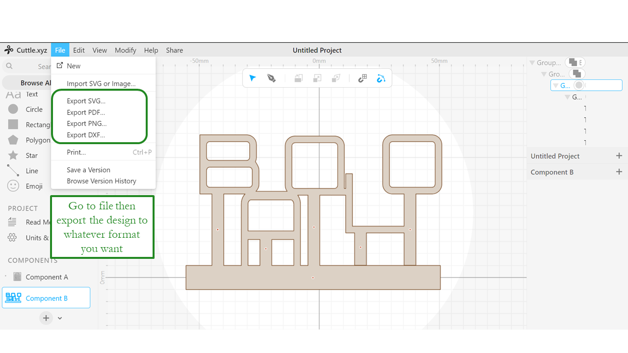This screenshot has height=353, width=628.
Task: Choose the Circle shape icon
Action: click(13, 109)
